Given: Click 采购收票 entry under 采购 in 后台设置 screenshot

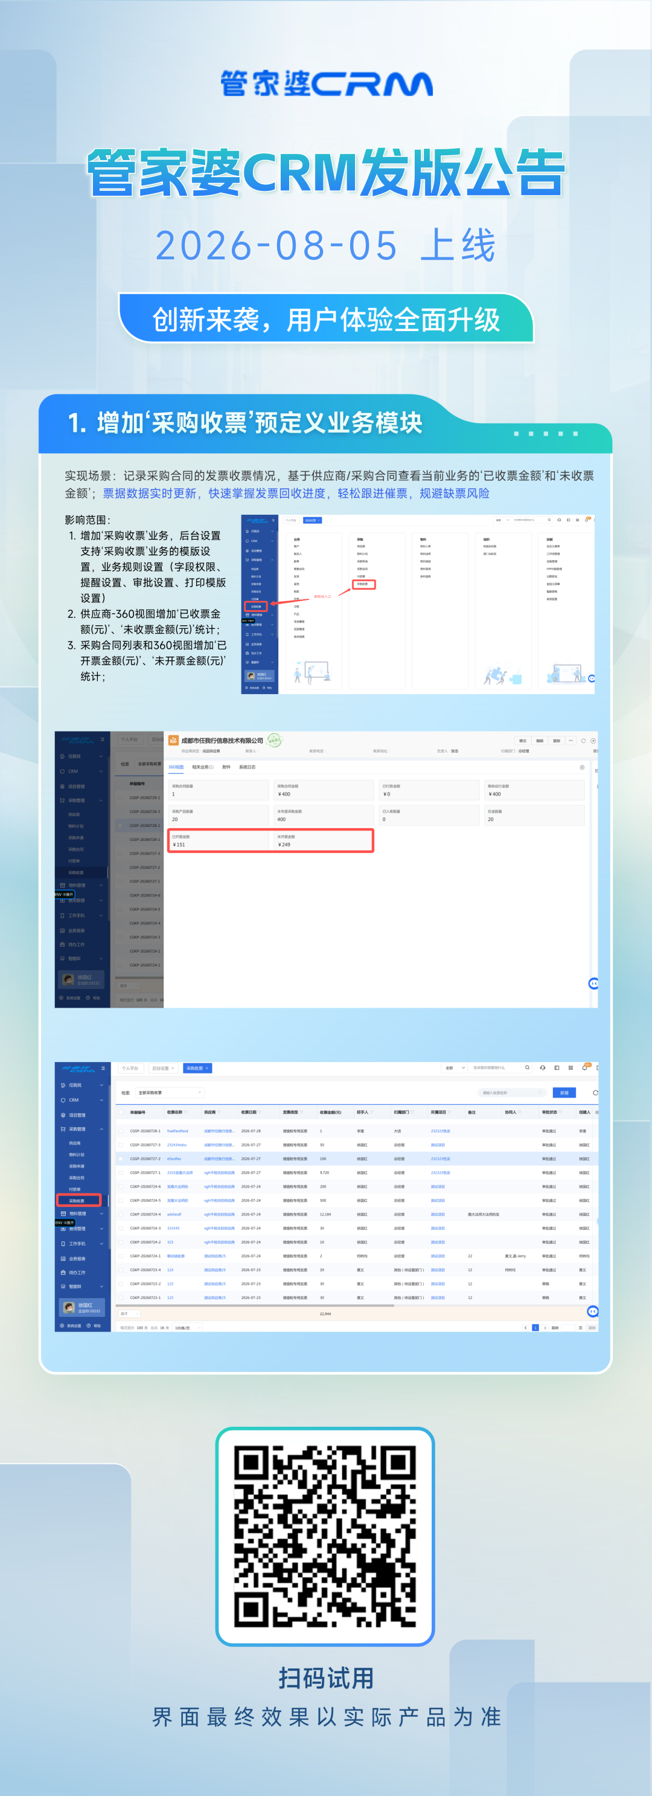Looking at the screenshot, I should click(363, 584).
